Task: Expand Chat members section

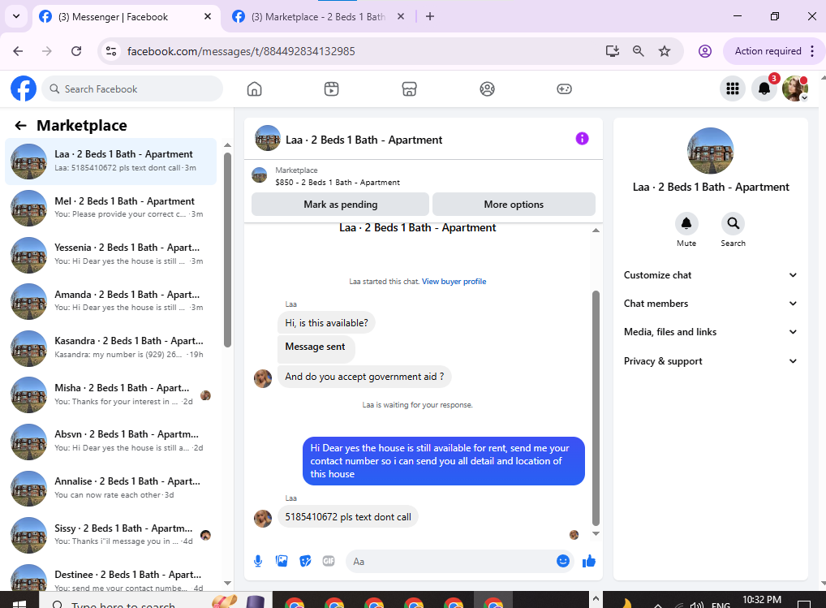Action: coord(710,304)
